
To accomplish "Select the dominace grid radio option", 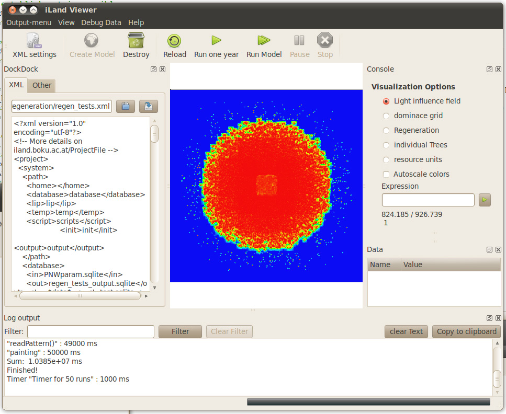I will click(386, 116).
